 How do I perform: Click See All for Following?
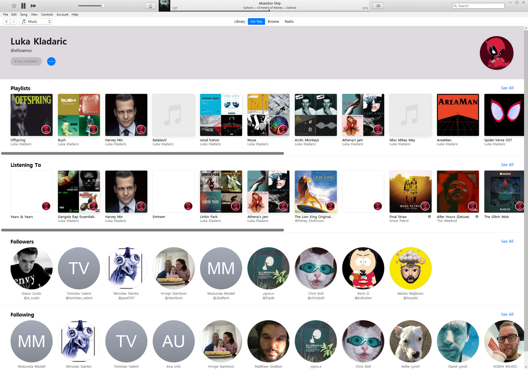(507, 314)
